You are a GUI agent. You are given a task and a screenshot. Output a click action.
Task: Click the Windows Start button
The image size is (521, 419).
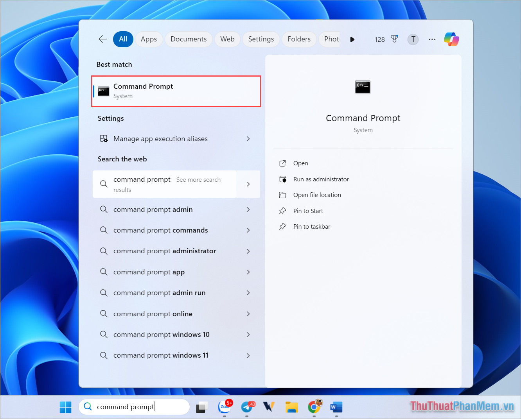click(x=65, y=407)
